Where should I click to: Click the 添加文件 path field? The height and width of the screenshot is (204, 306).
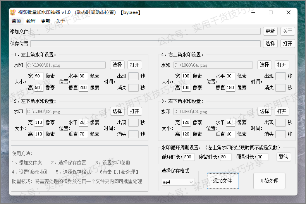tap(145, 31)
